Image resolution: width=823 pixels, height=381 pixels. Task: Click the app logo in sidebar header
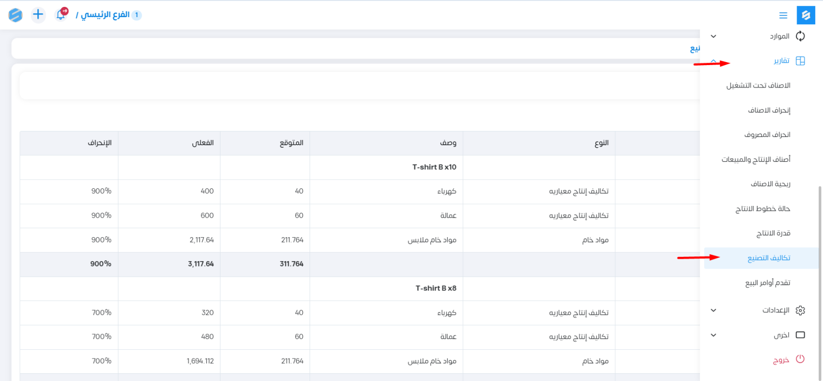[806, 16]
